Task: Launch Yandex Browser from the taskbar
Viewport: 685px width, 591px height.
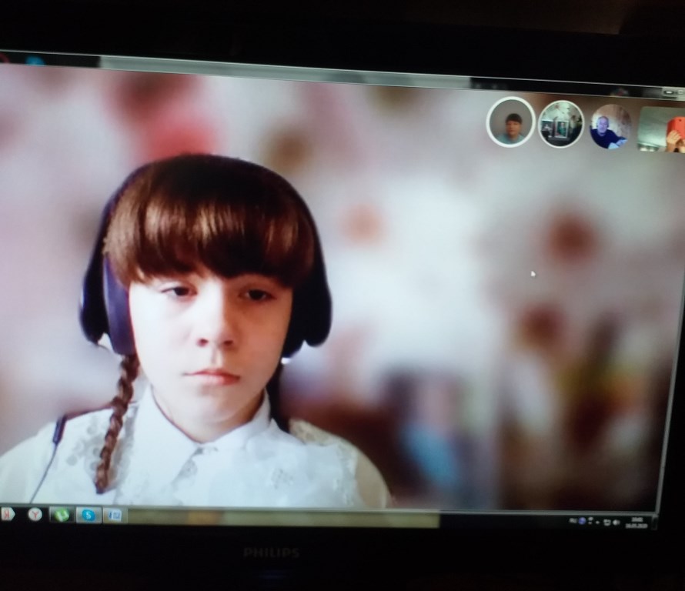Action: pyautogui.click(x=35, y=514)
